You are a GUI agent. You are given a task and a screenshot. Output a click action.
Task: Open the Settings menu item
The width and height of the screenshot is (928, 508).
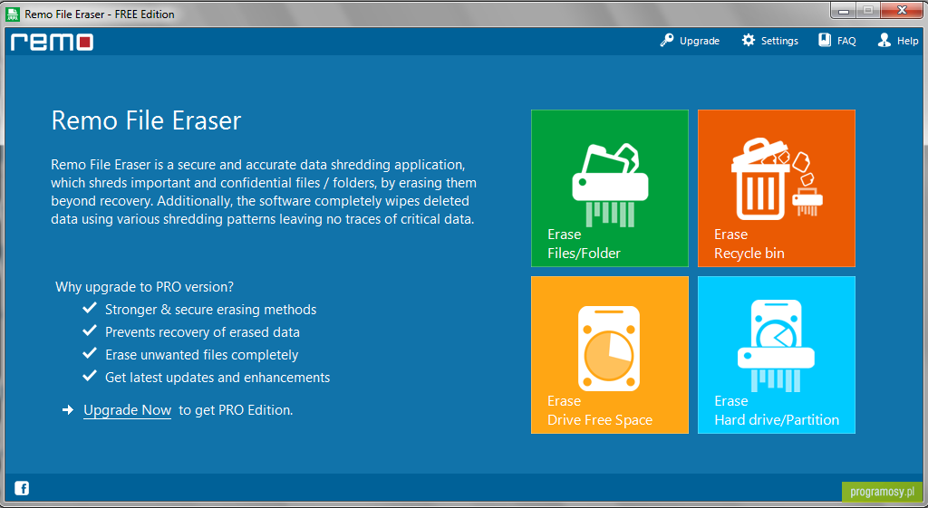[x=770, y=41]
